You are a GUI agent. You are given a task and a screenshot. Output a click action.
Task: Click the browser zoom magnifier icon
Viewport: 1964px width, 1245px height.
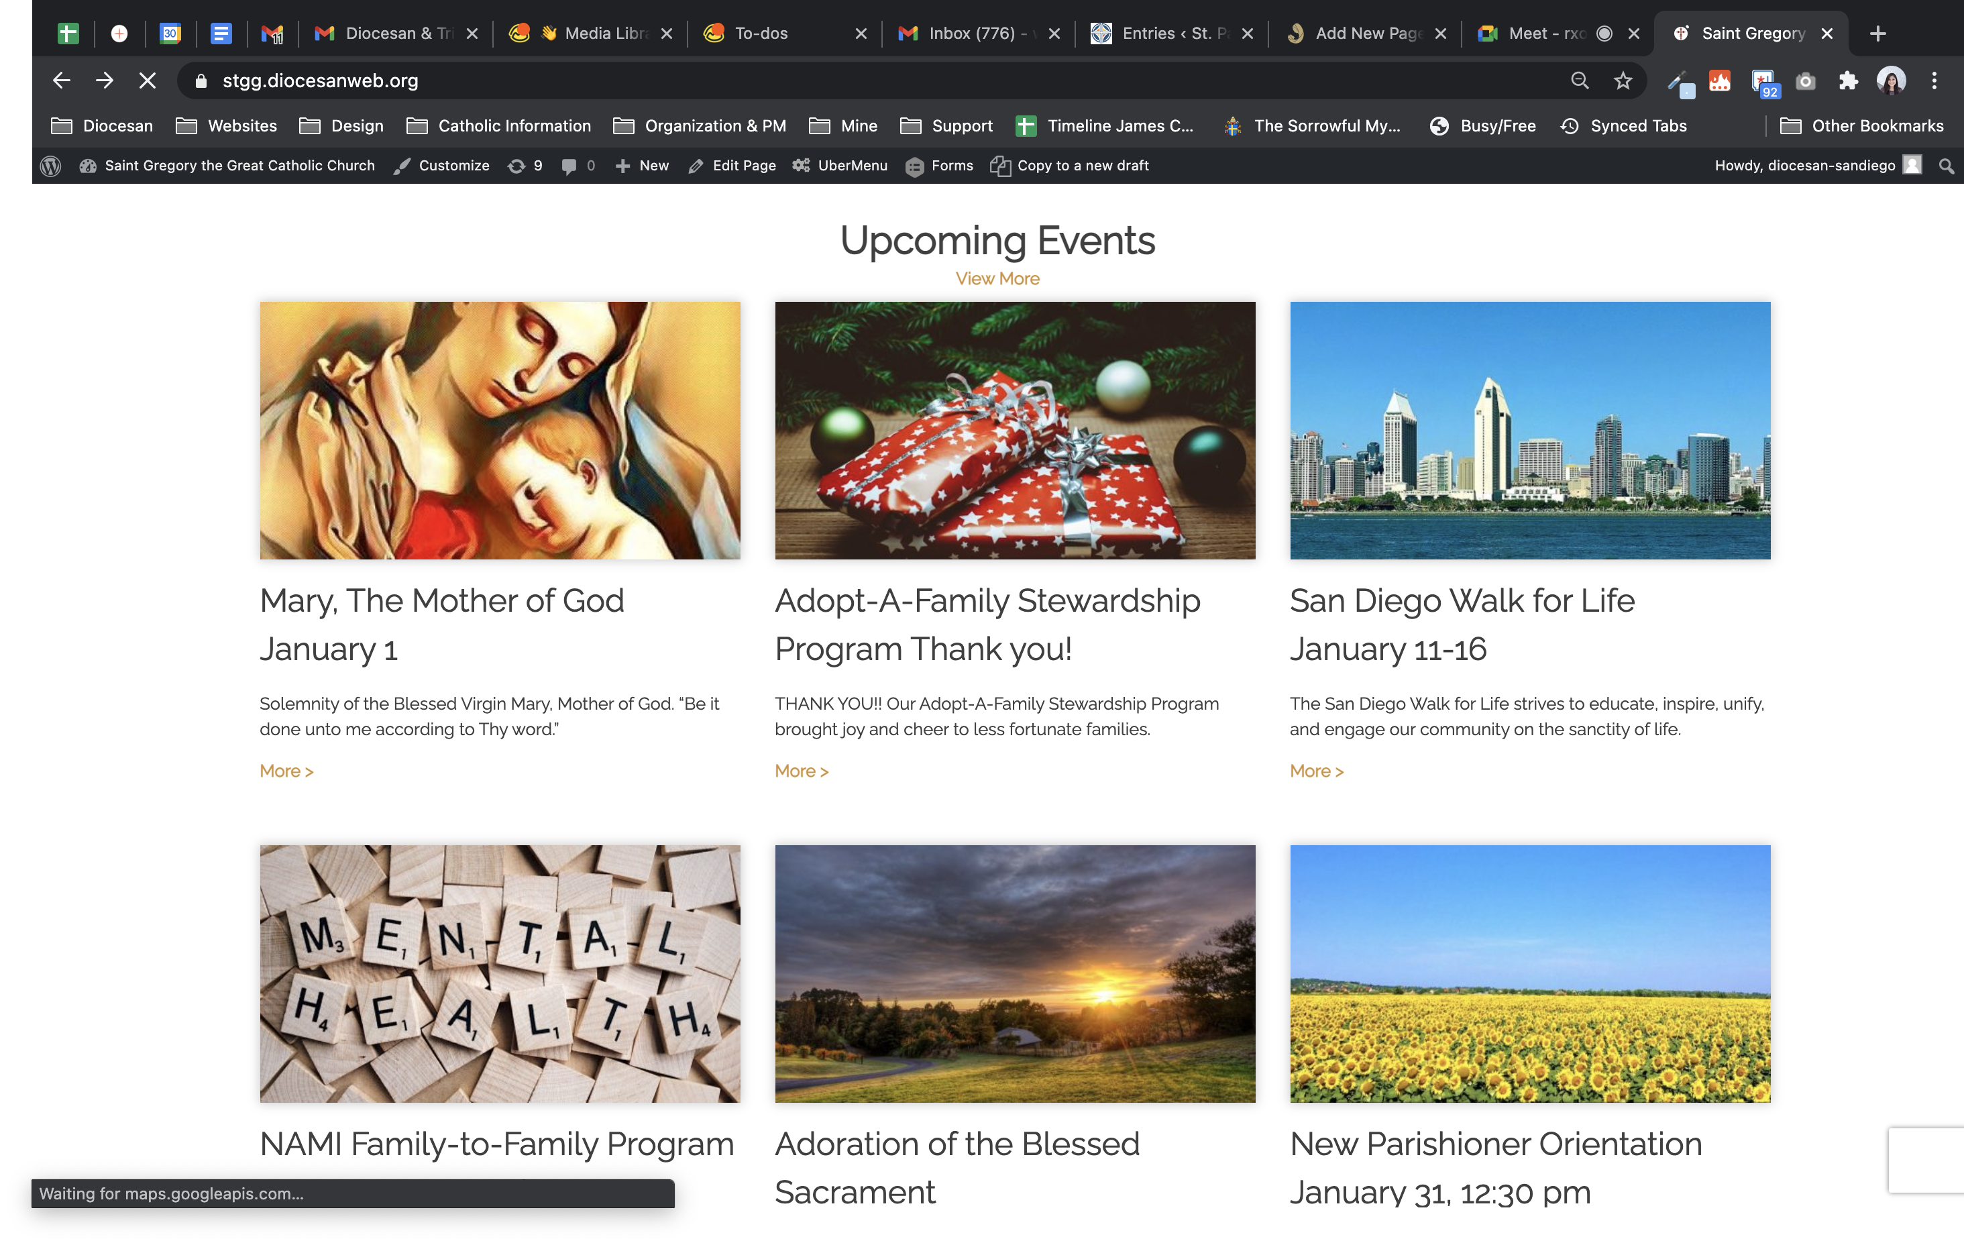(x=1579, y=80)
